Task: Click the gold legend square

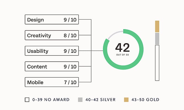Action: (x=126, y=100)
